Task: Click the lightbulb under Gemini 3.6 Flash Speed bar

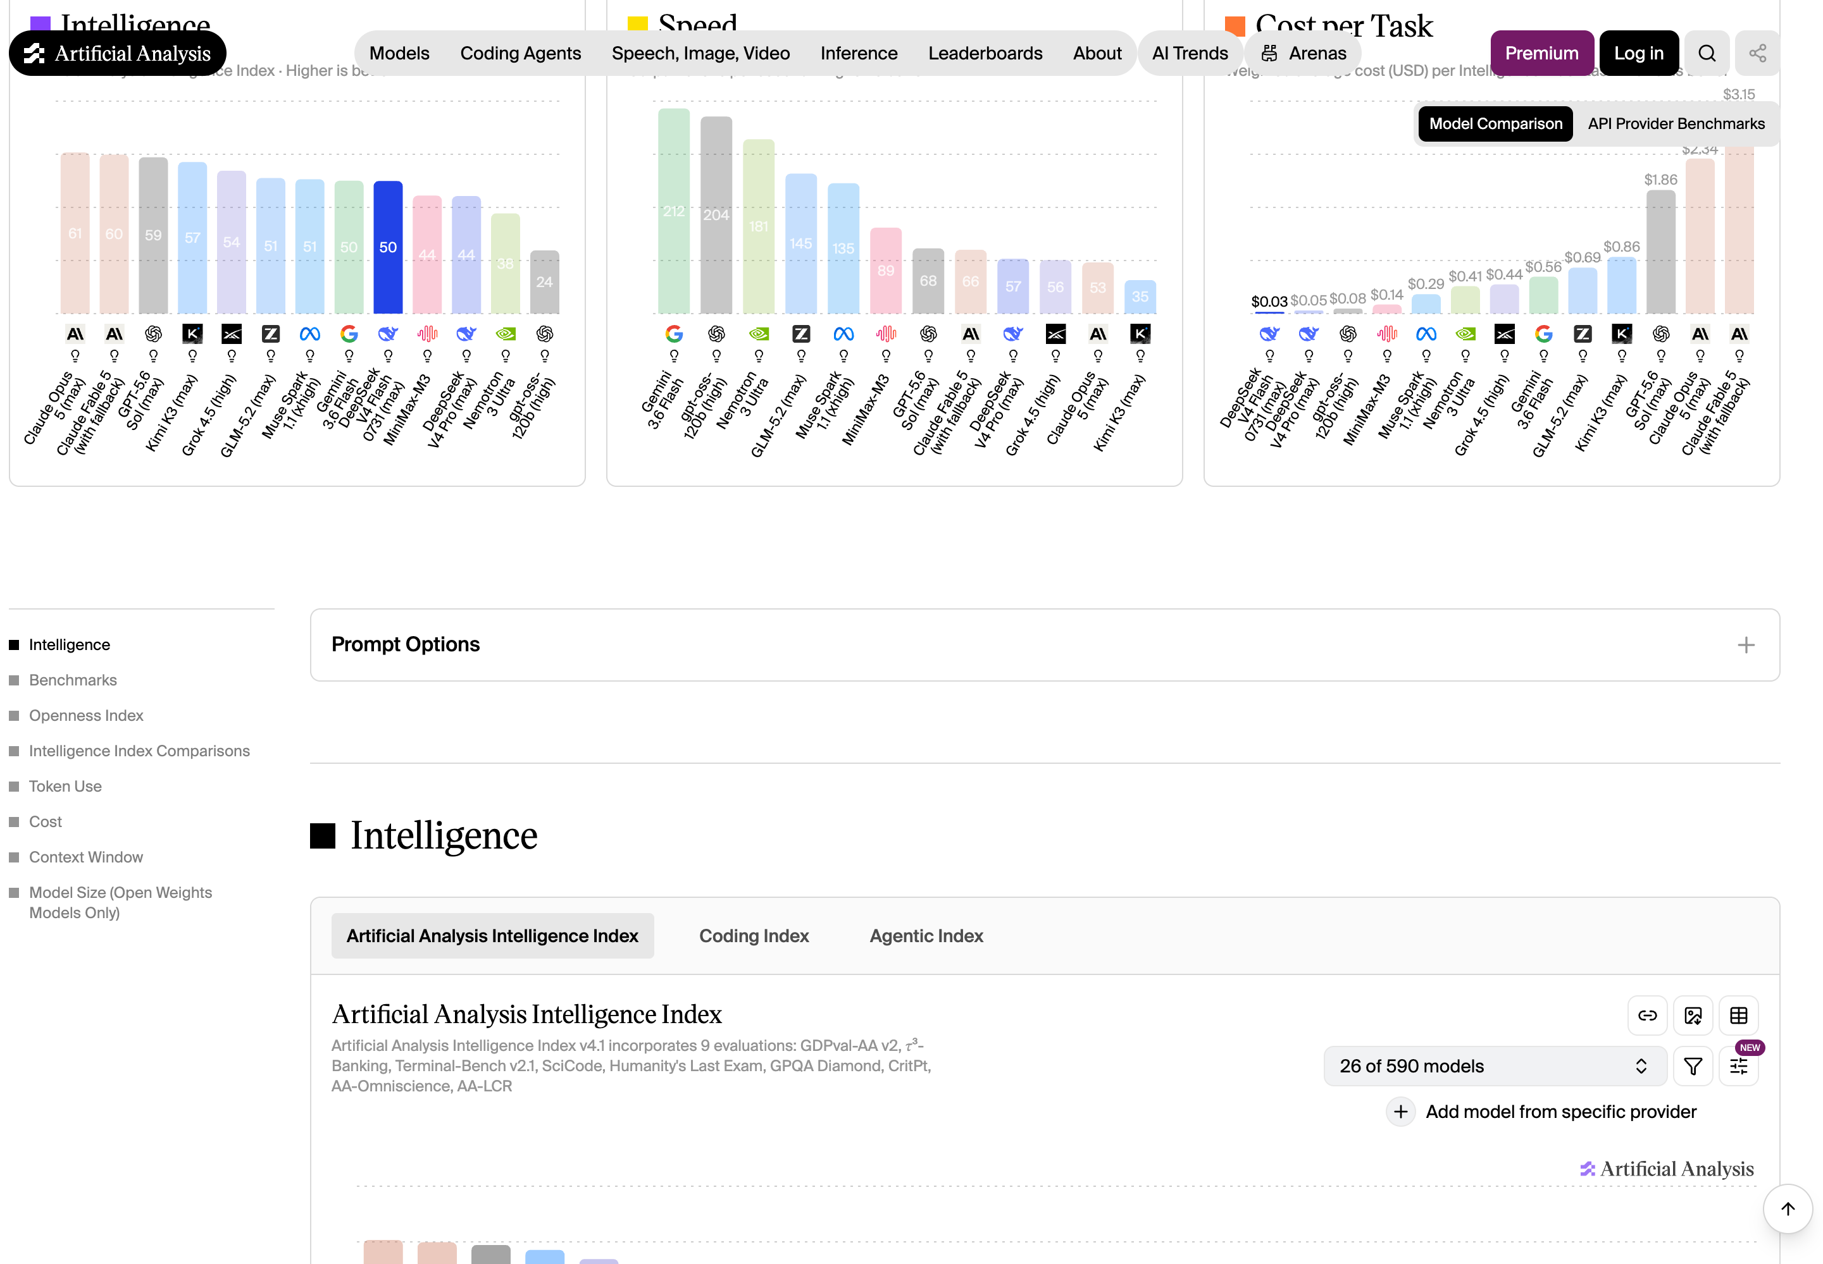Action: pos(674,357)
